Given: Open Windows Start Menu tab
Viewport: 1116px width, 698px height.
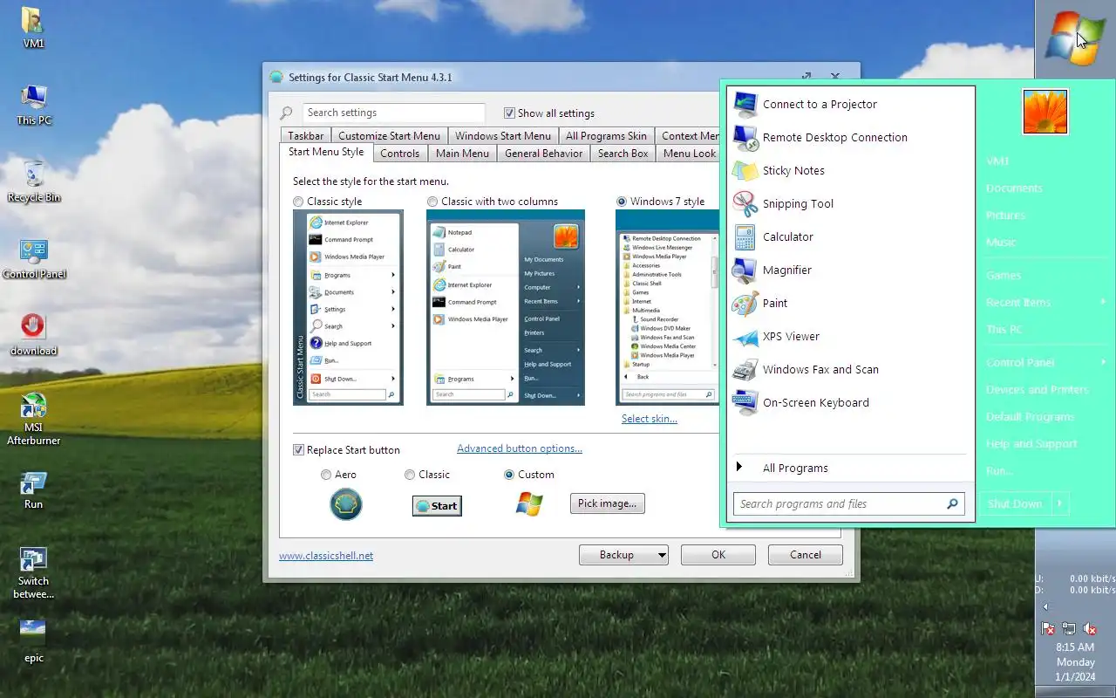Looking at the screenshot, I should coord(503,135).
